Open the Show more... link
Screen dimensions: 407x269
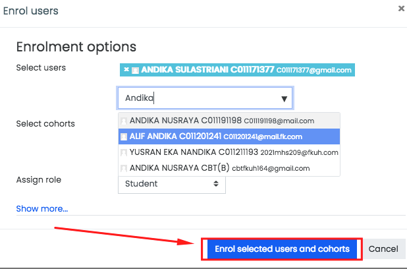click(41, 209)
